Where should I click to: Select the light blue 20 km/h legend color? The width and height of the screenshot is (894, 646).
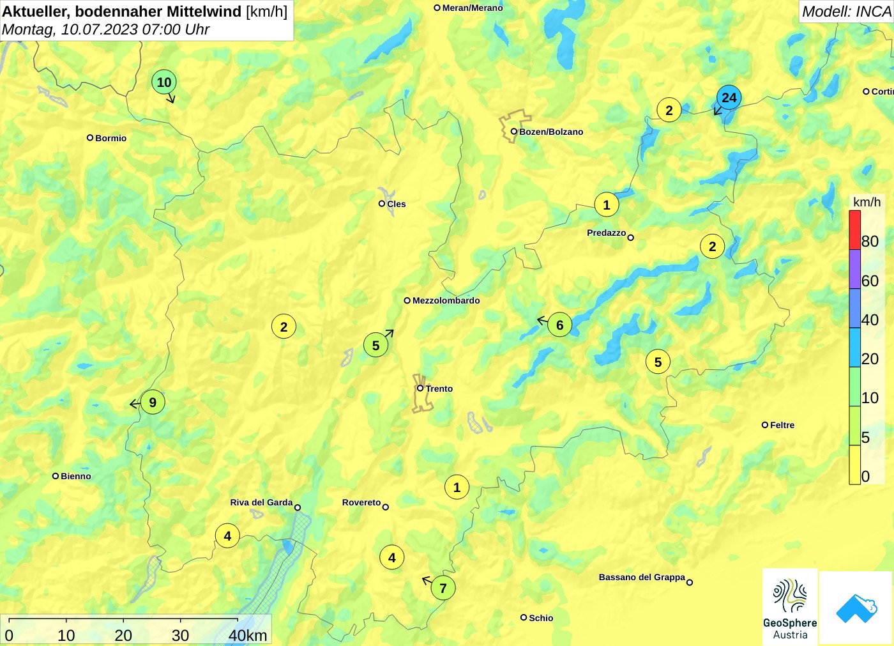click(x=854, y=348)
